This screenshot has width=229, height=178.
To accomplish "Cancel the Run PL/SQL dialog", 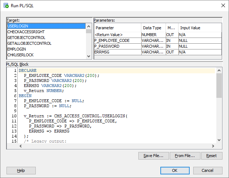I will [x=208, y=170].
